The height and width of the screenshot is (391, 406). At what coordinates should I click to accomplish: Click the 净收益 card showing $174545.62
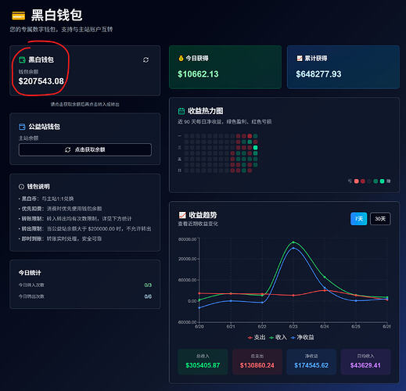pyautogui.click(x=311, y=362)
